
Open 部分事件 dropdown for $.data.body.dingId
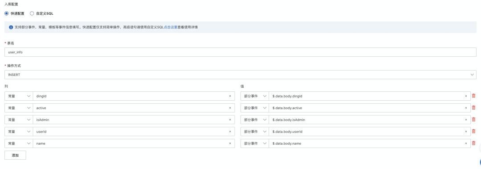[255, 96]
